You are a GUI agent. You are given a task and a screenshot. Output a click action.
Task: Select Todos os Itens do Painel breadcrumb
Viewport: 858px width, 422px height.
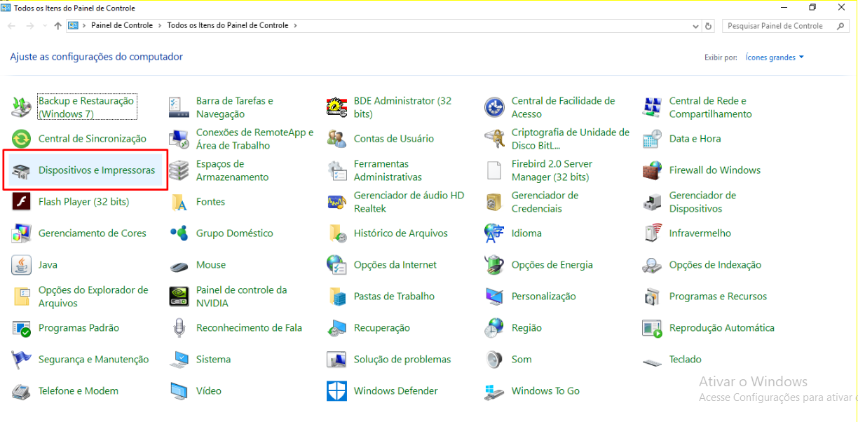pos(227,26)
